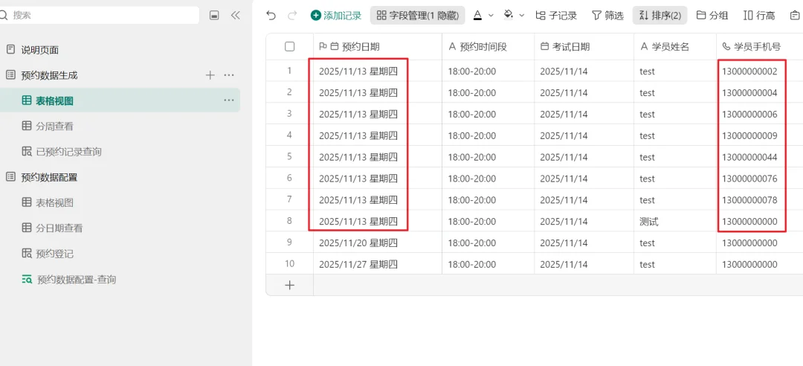803x366 pixels.
Task: Open fill color dropdown arrow
Action: click(522, 16)
